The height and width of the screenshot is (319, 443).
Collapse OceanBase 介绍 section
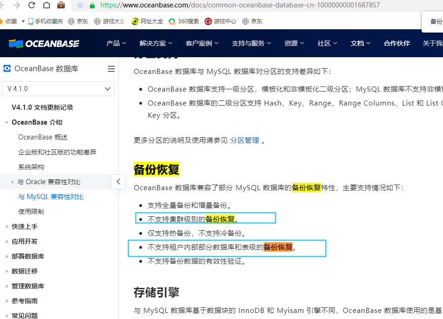[x=7, y=122]
